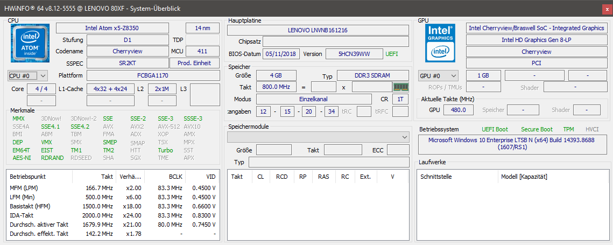Click the Prod. Einheit button

pyautogui.click(x=194, y=64)
